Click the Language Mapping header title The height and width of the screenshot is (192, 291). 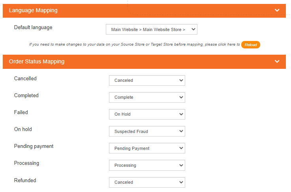coord(33,11)
